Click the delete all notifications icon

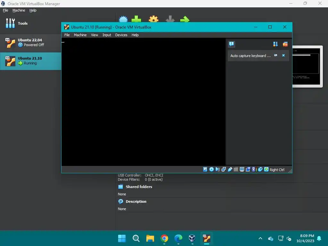(285, 44)
